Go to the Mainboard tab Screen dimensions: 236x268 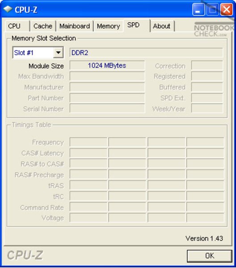pos(75,26)
